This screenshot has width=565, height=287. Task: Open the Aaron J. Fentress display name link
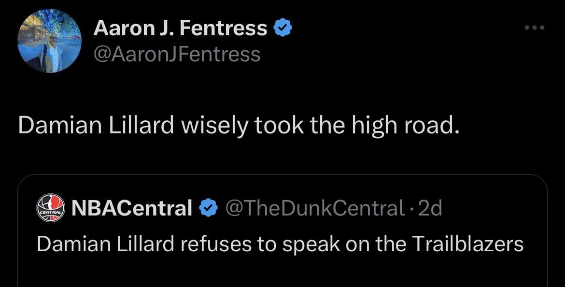point(180,28)
